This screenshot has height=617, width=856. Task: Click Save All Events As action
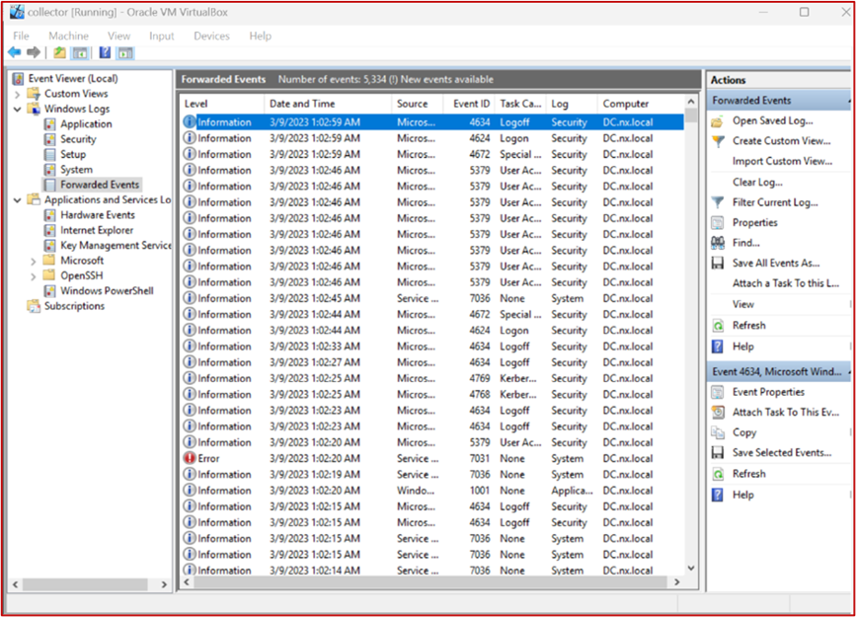pos(776,264)
